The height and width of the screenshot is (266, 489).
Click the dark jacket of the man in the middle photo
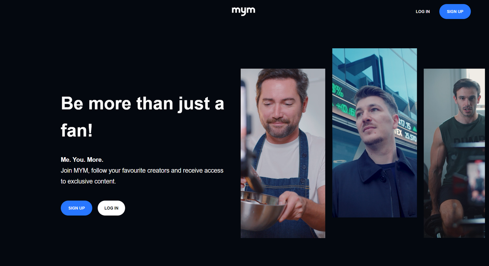374,187
